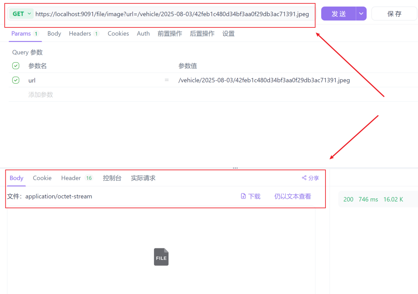Image resolution: width=418 pixels, height=294 pixels.
Task: Open the Cookie response tab
Action: coord(42,178)
